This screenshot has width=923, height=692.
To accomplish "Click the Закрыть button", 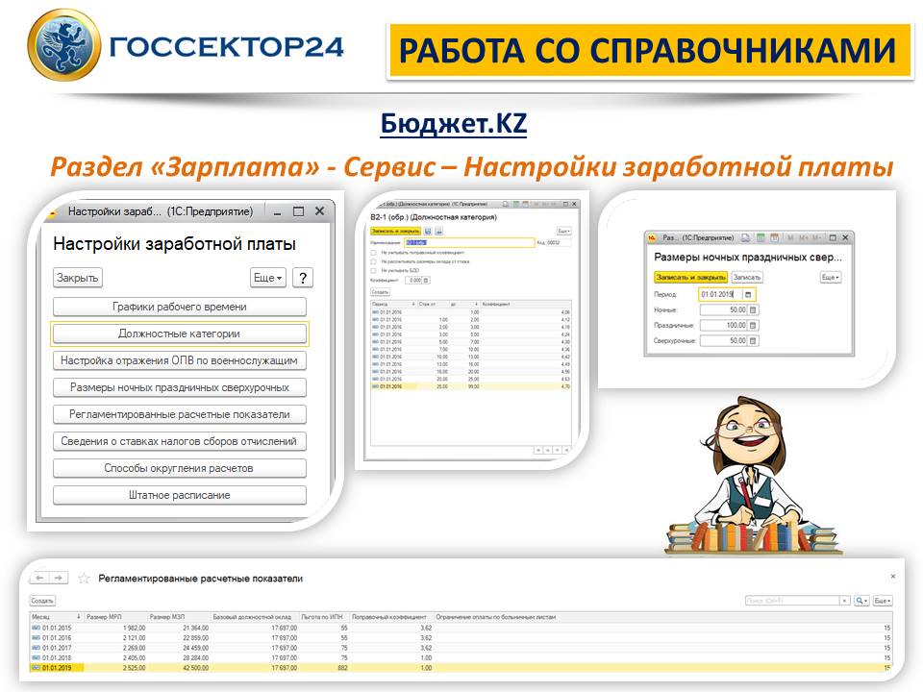I will pyautogui.click(x=77, y=278).
